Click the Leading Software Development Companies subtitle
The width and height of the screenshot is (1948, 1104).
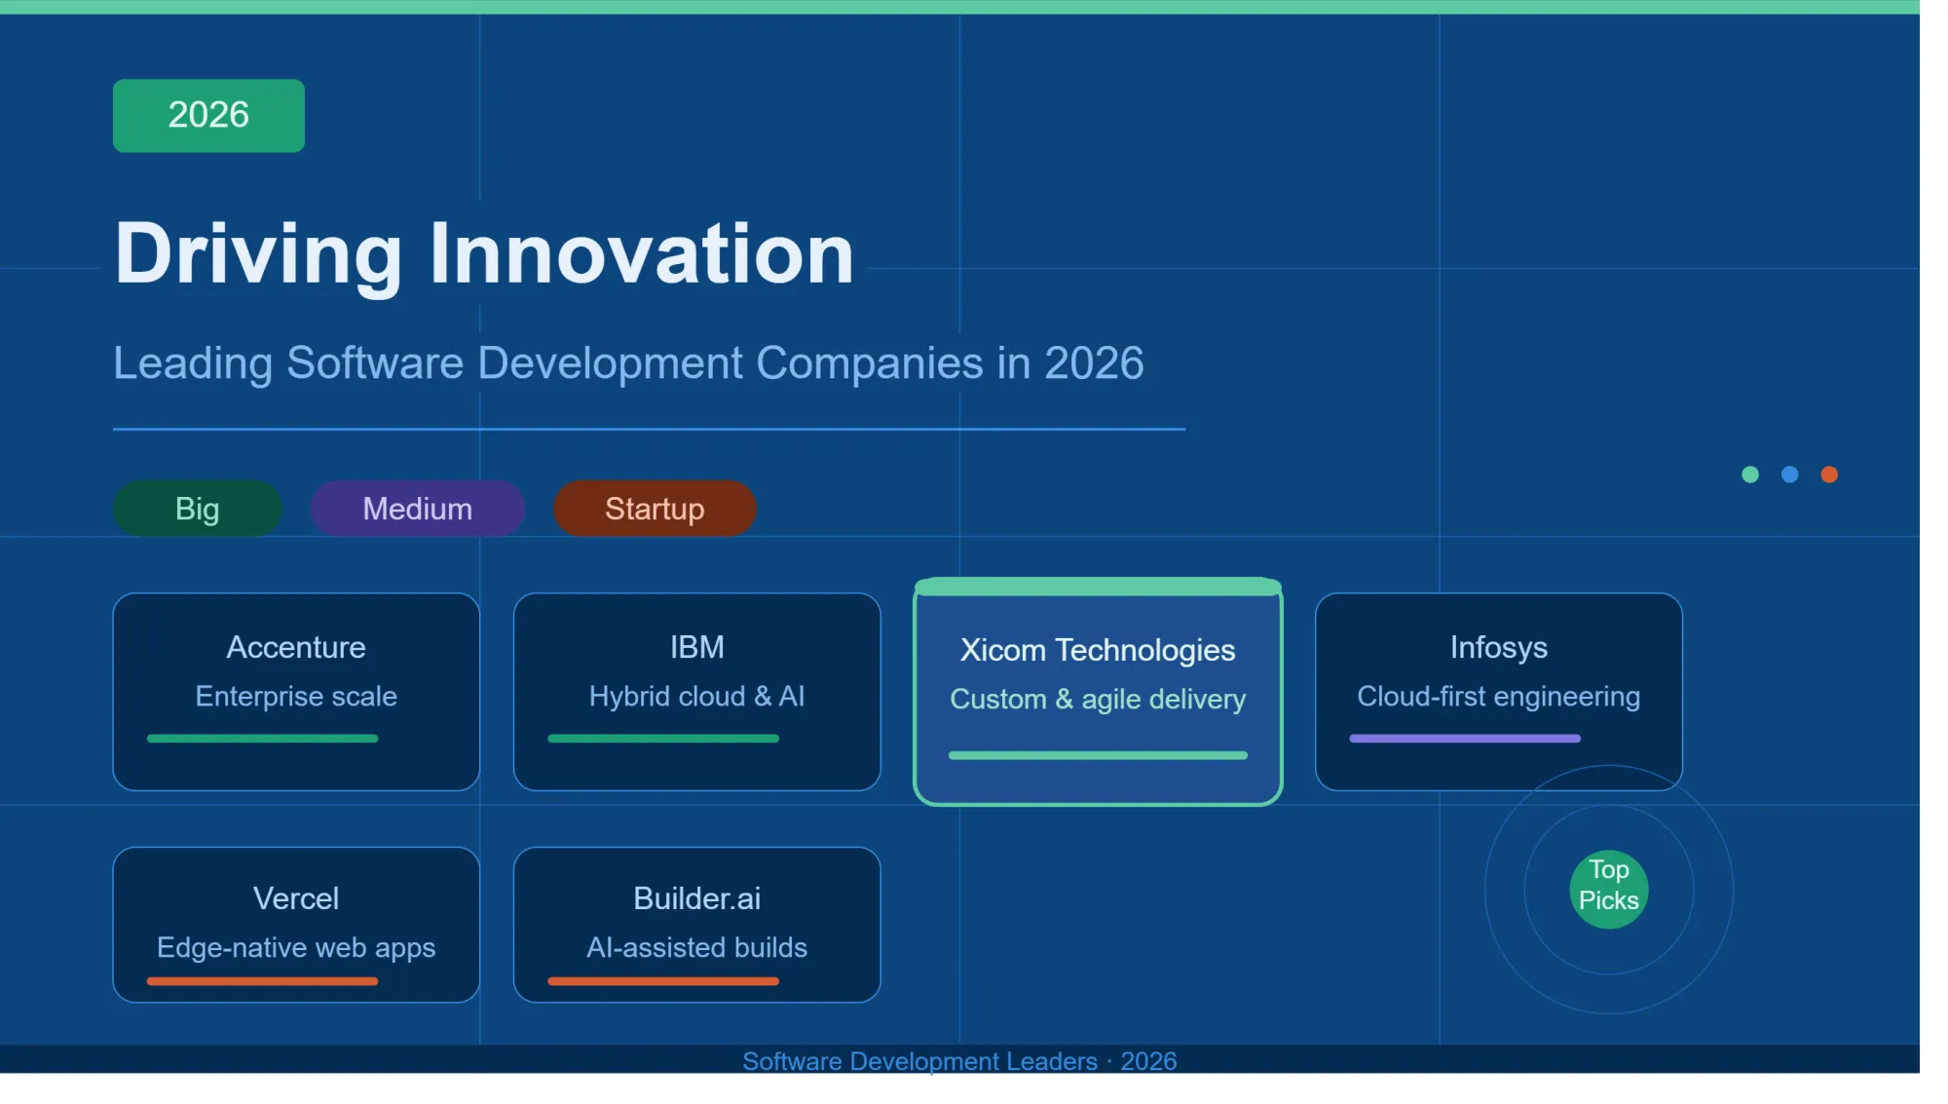pos(628,363)
